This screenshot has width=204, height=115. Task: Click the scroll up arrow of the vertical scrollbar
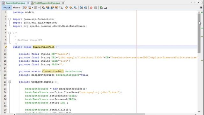(199, 12)
